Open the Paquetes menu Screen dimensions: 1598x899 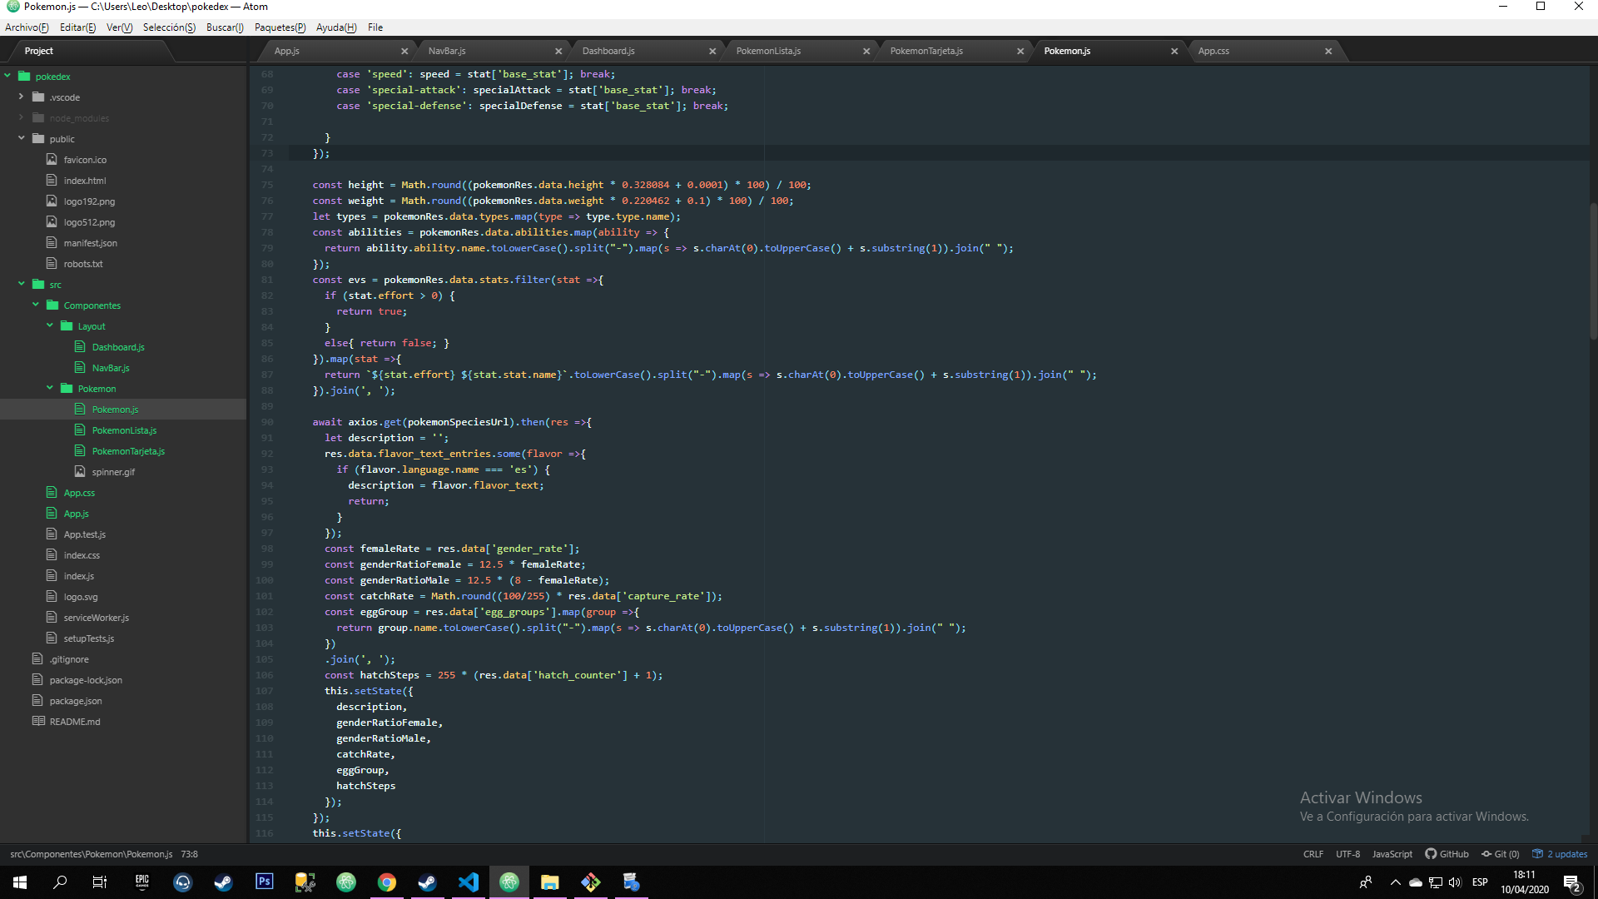280,27
